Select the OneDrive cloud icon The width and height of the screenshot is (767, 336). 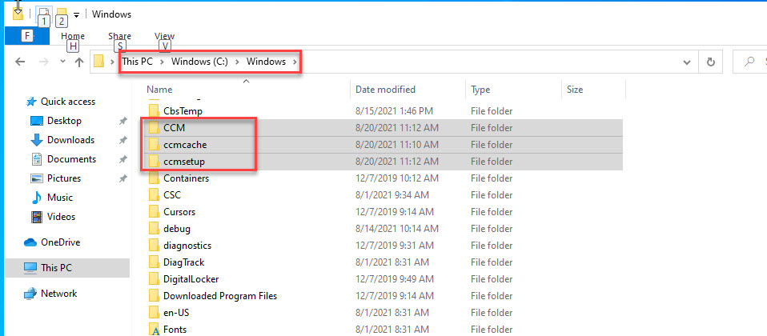pos(30,242)
